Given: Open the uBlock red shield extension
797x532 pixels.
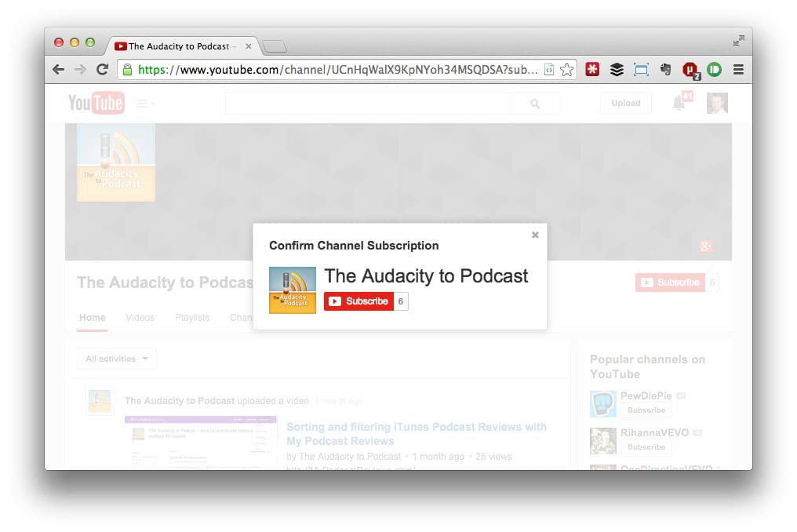Looking at the screenshot, I should 690,70.
